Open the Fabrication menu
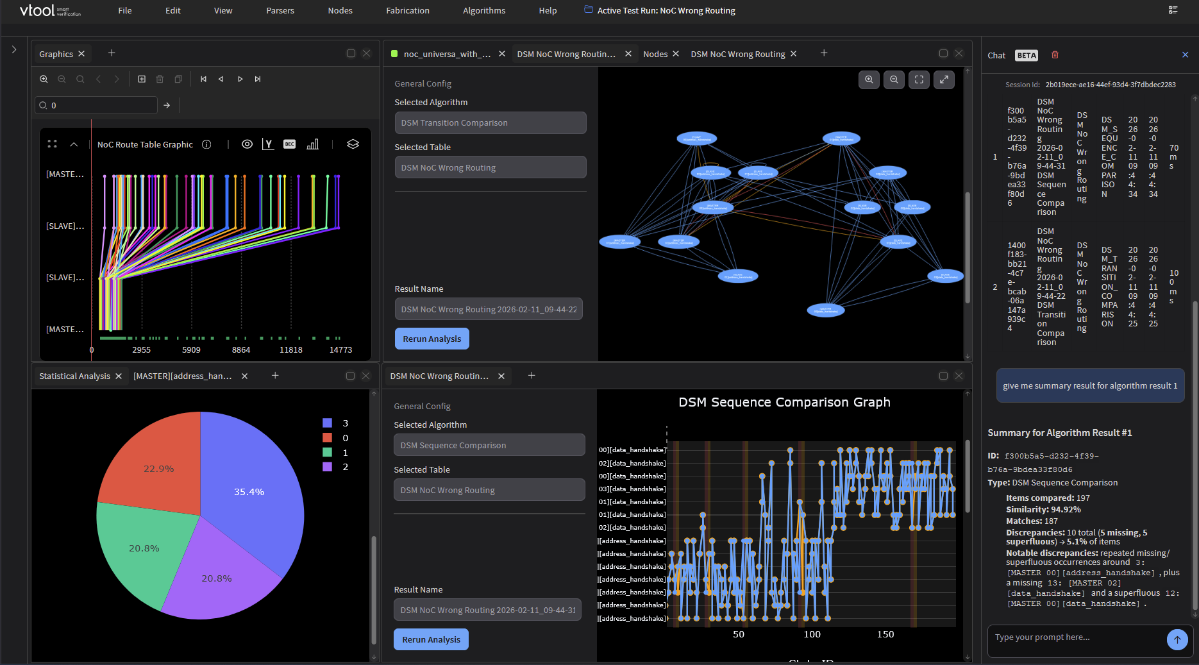 (407, 10)
